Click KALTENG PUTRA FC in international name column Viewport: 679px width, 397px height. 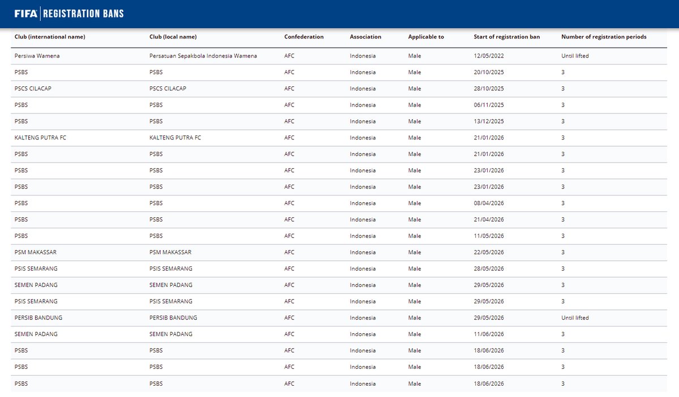[x=40, y=138]
